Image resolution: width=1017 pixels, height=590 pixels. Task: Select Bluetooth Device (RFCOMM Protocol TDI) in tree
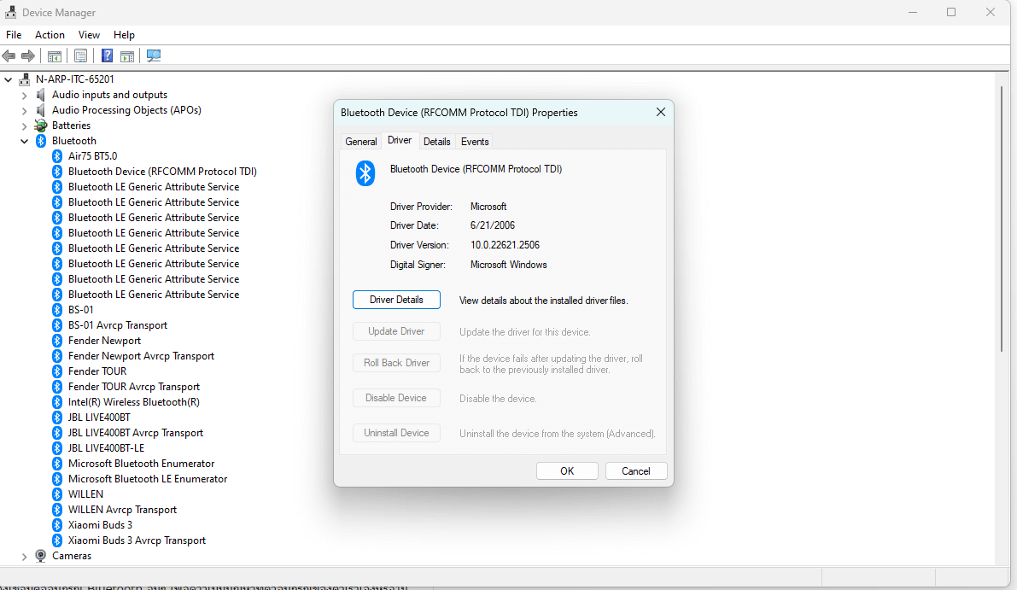162,172
